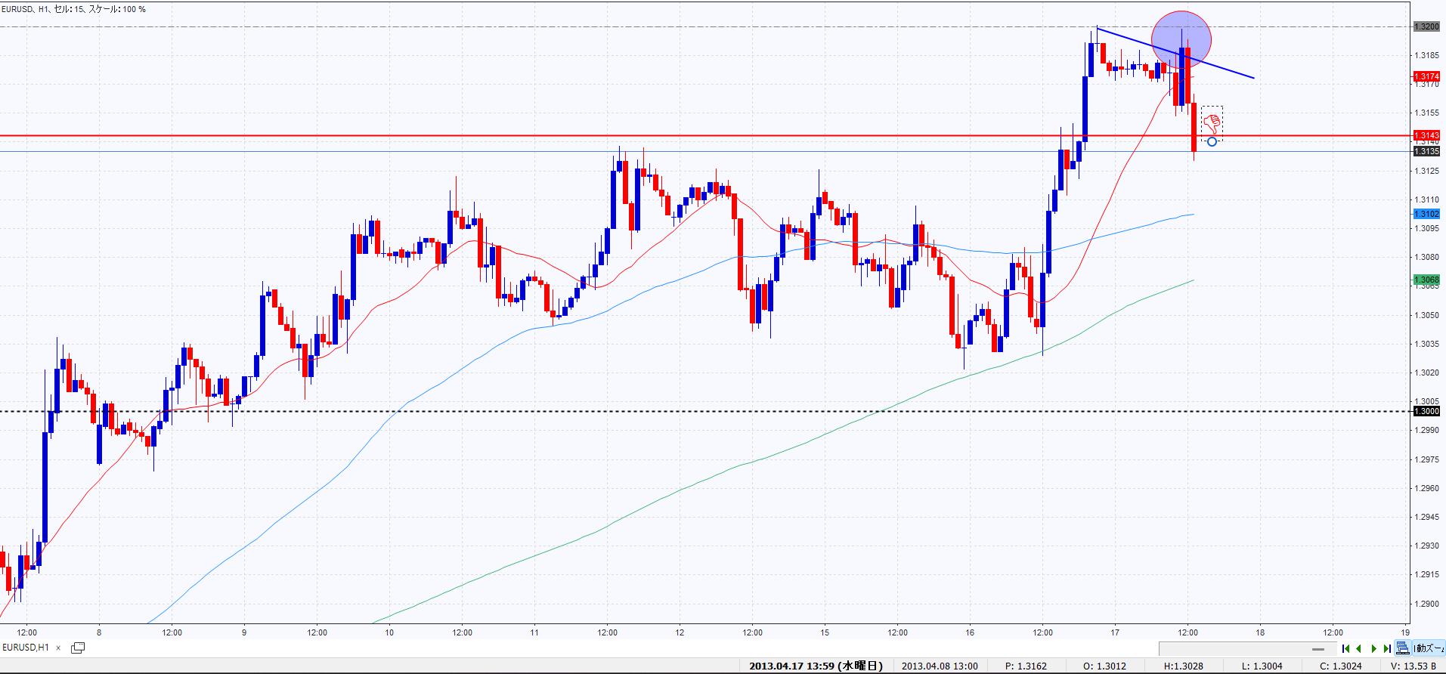Open the detach chart window icon
1446x674 pixels.
tap(77, 648)
